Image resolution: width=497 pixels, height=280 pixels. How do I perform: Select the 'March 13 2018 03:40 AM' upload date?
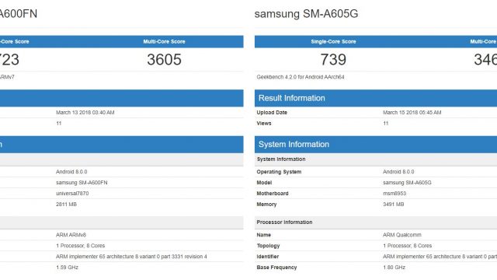[85, 112]
